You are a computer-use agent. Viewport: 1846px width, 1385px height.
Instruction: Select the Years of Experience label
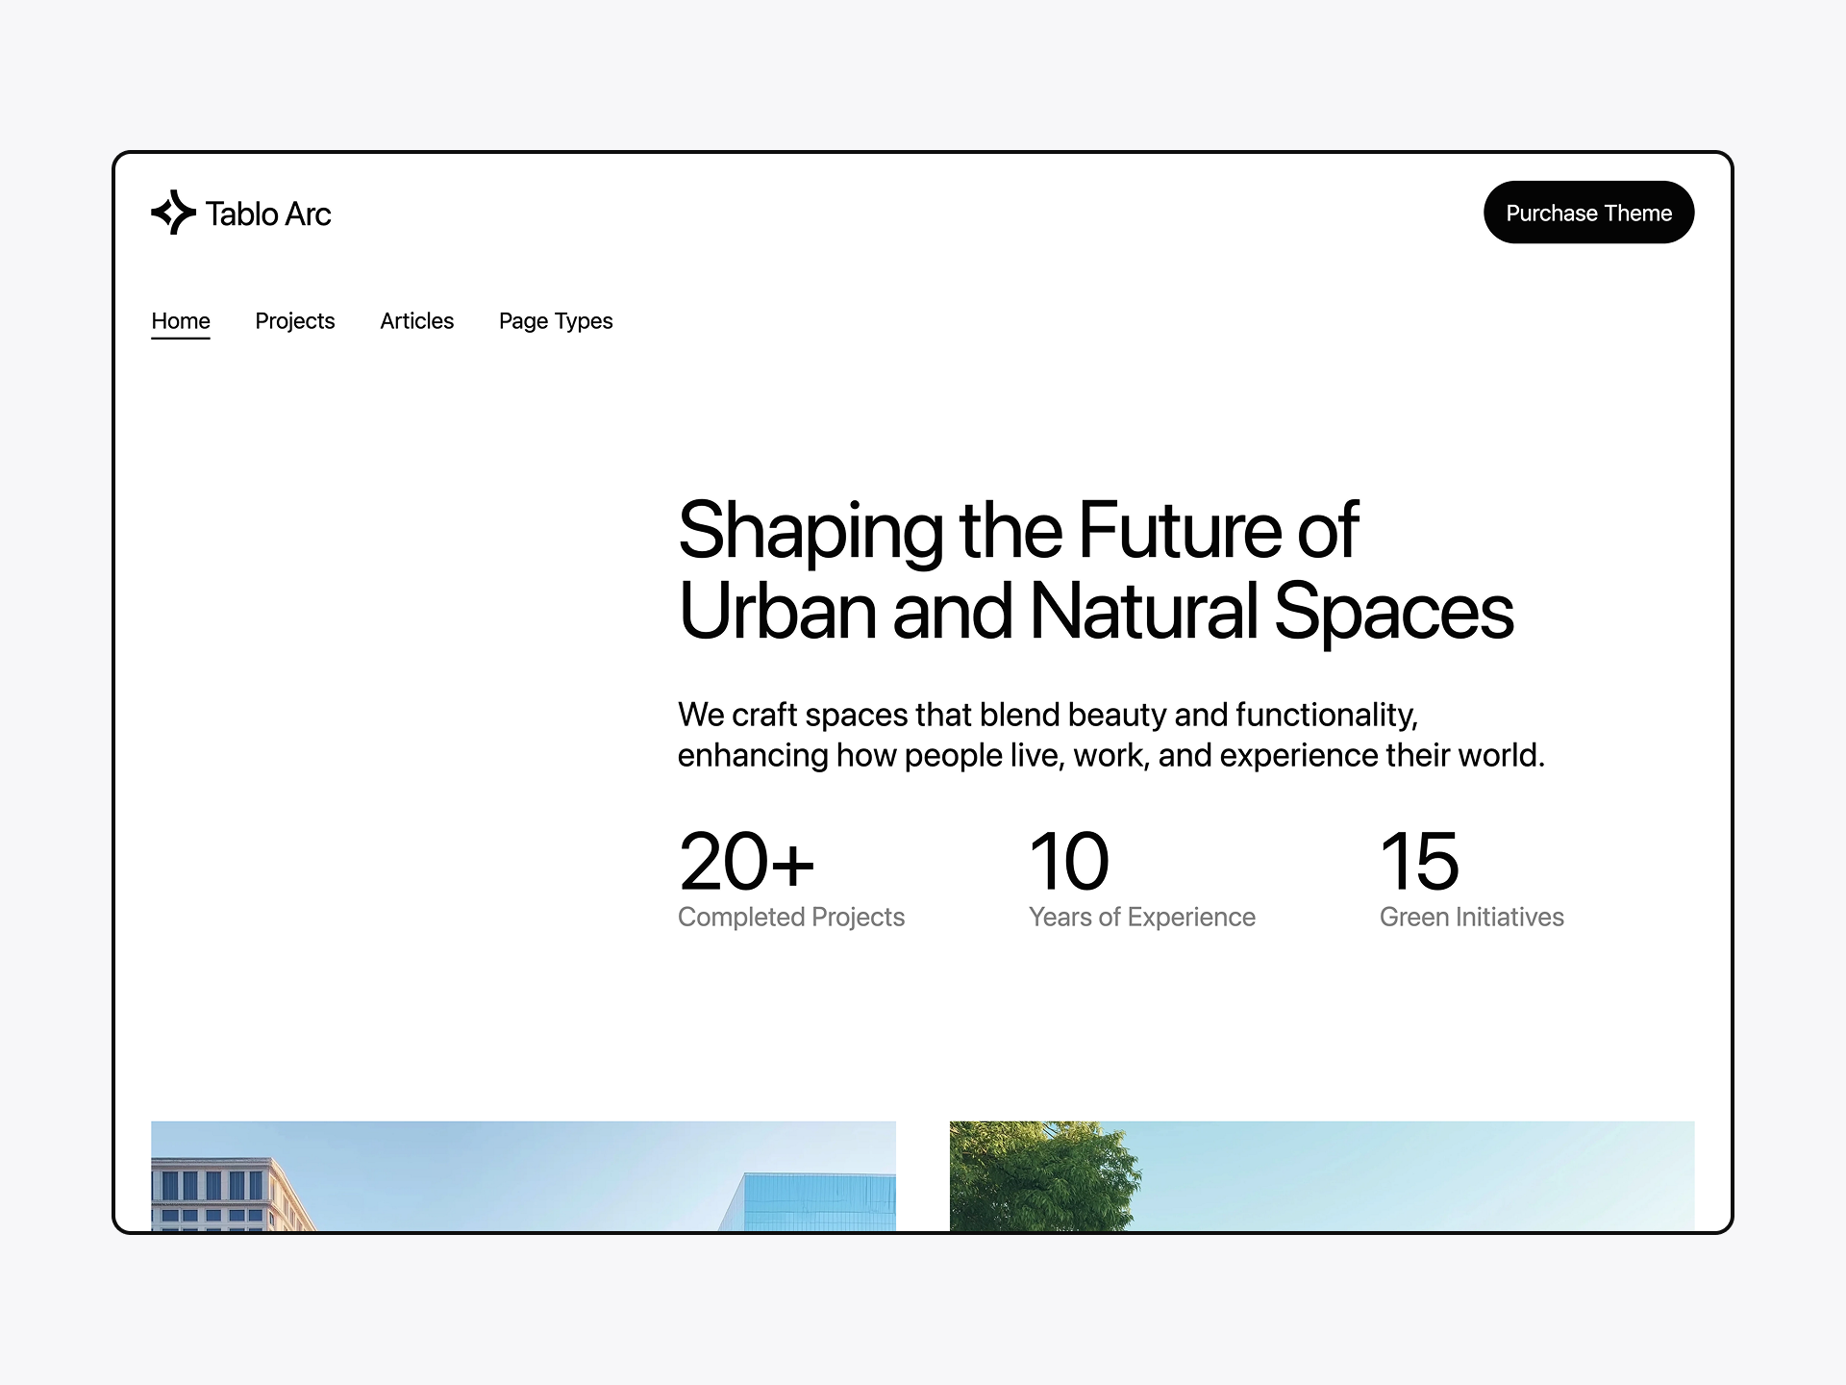tap(1141, 918)
